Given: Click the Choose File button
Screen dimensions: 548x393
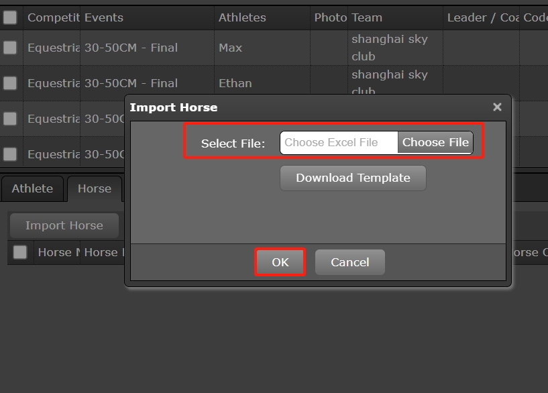Looking at the screenshot, I should tap(435, 143).
